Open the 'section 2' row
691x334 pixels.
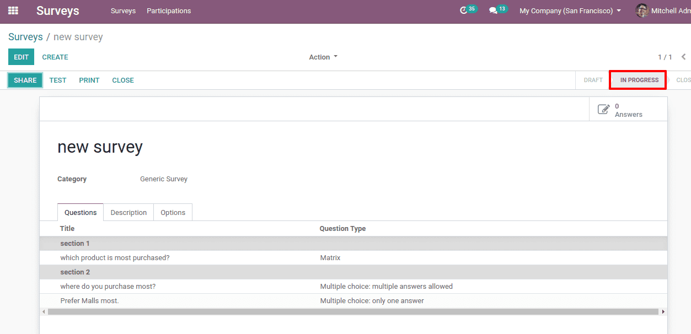[x=353, y=272]
